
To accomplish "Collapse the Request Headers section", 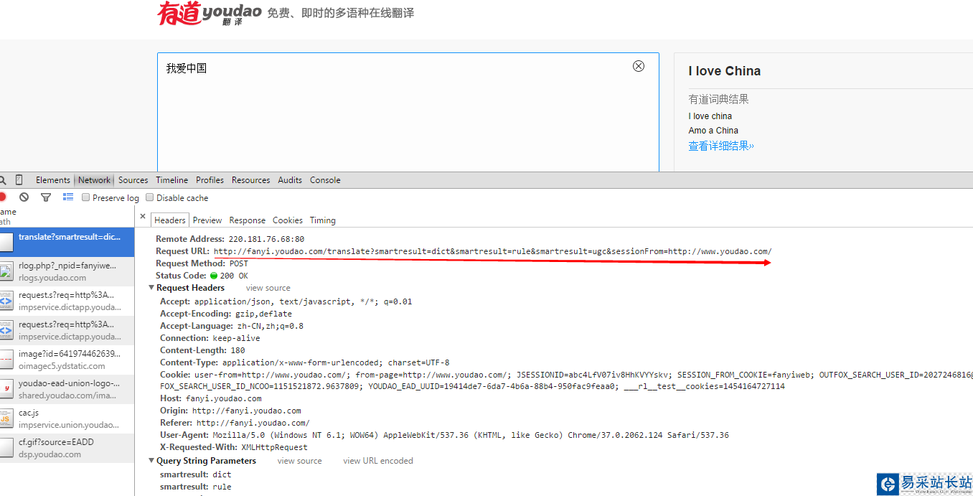I will point(151,288).
